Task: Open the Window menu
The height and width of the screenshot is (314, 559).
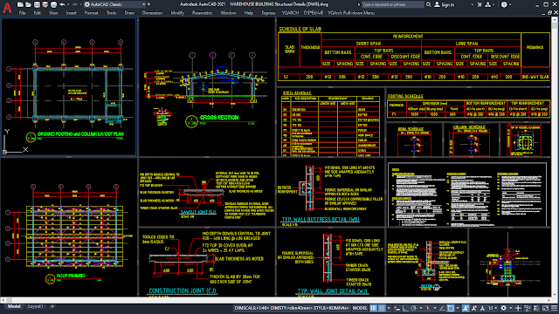Action: [x=228, y=13]
